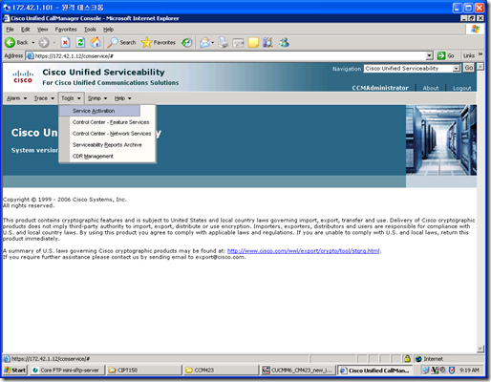This screenshot has width=491, height=382.
Task: Click the Logout link
Action: 462,88
